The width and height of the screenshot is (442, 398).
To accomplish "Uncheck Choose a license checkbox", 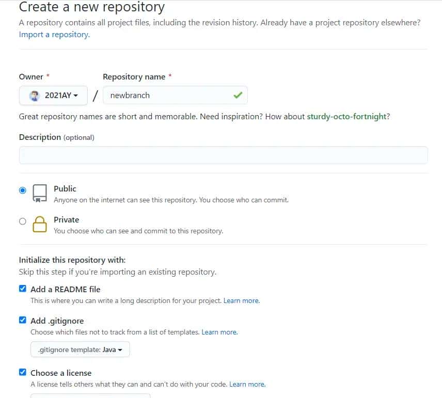I will coord(23,373).
